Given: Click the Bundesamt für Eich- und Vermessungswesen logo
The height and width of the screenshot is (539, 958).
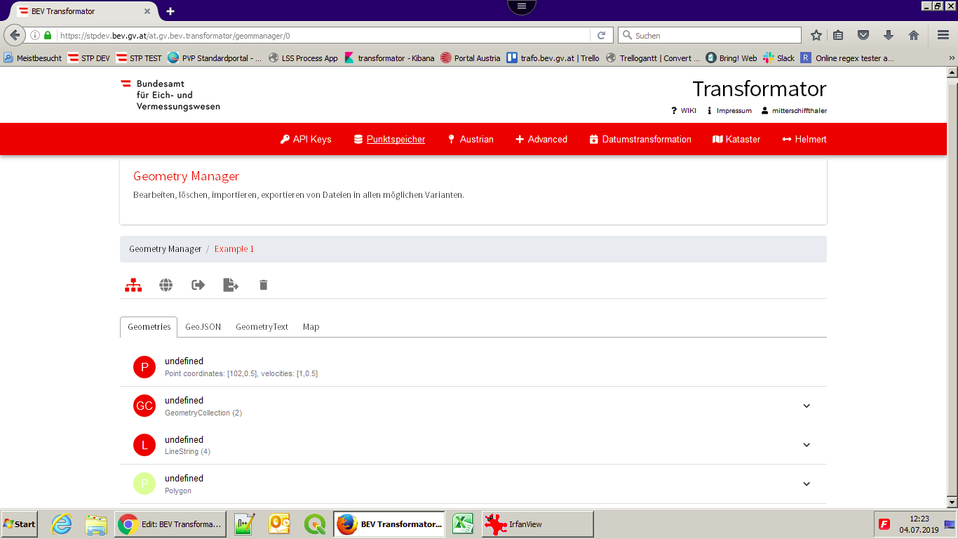Looking at the screenshot, I should click(170, 95).
